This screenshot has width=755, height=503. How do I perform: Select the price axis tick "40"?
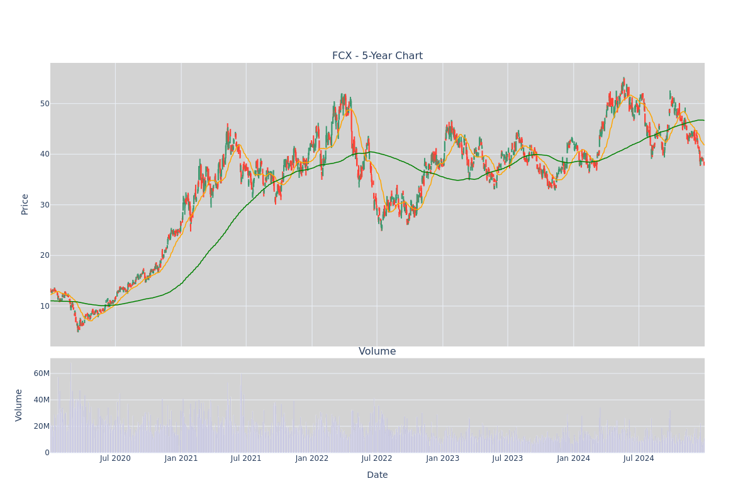tap(44, 154)
